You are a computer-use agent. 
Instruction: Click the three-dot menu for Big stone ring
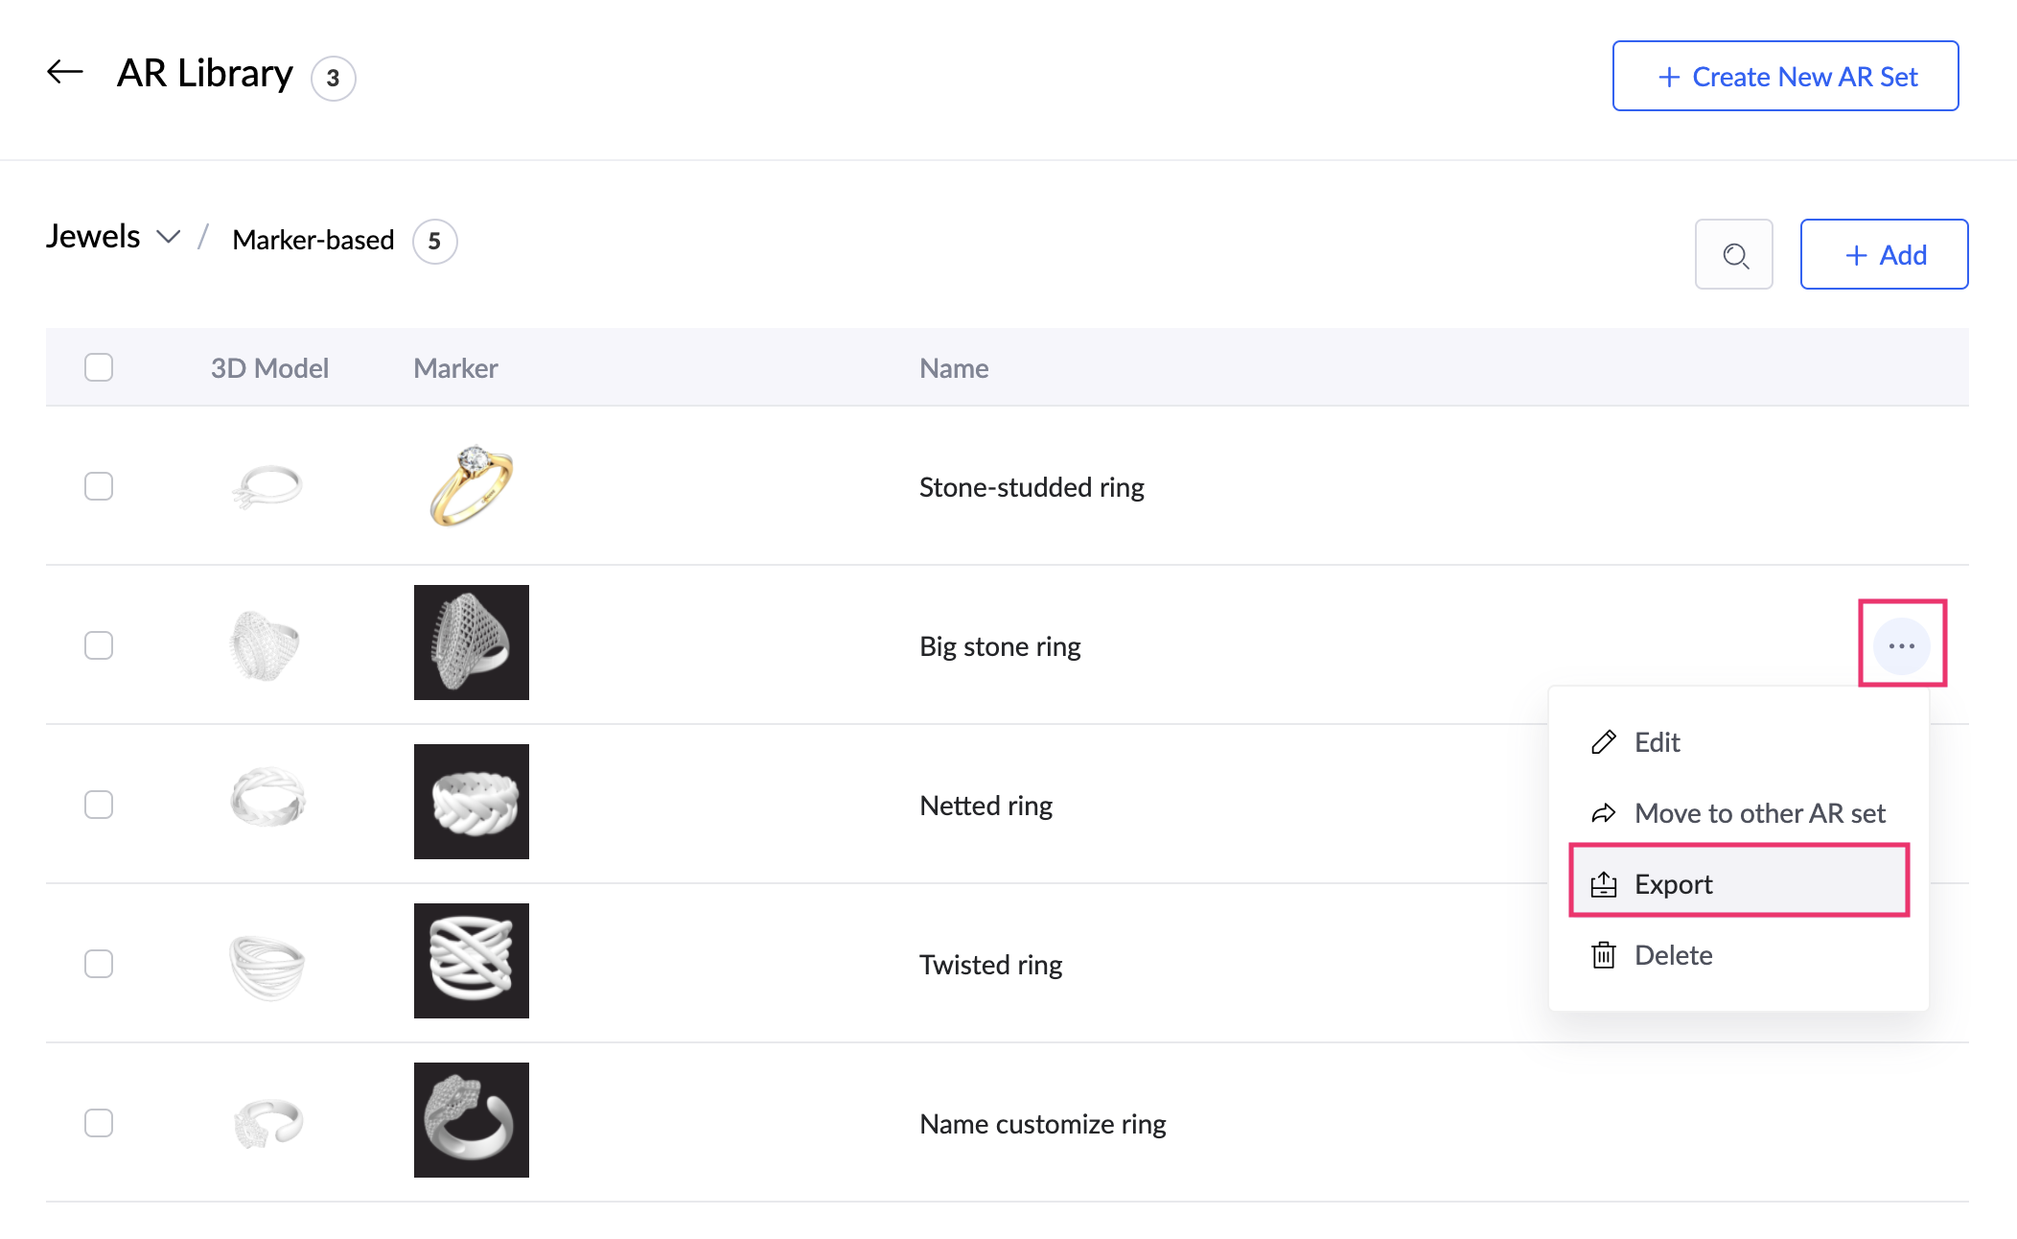point(1902,645)
